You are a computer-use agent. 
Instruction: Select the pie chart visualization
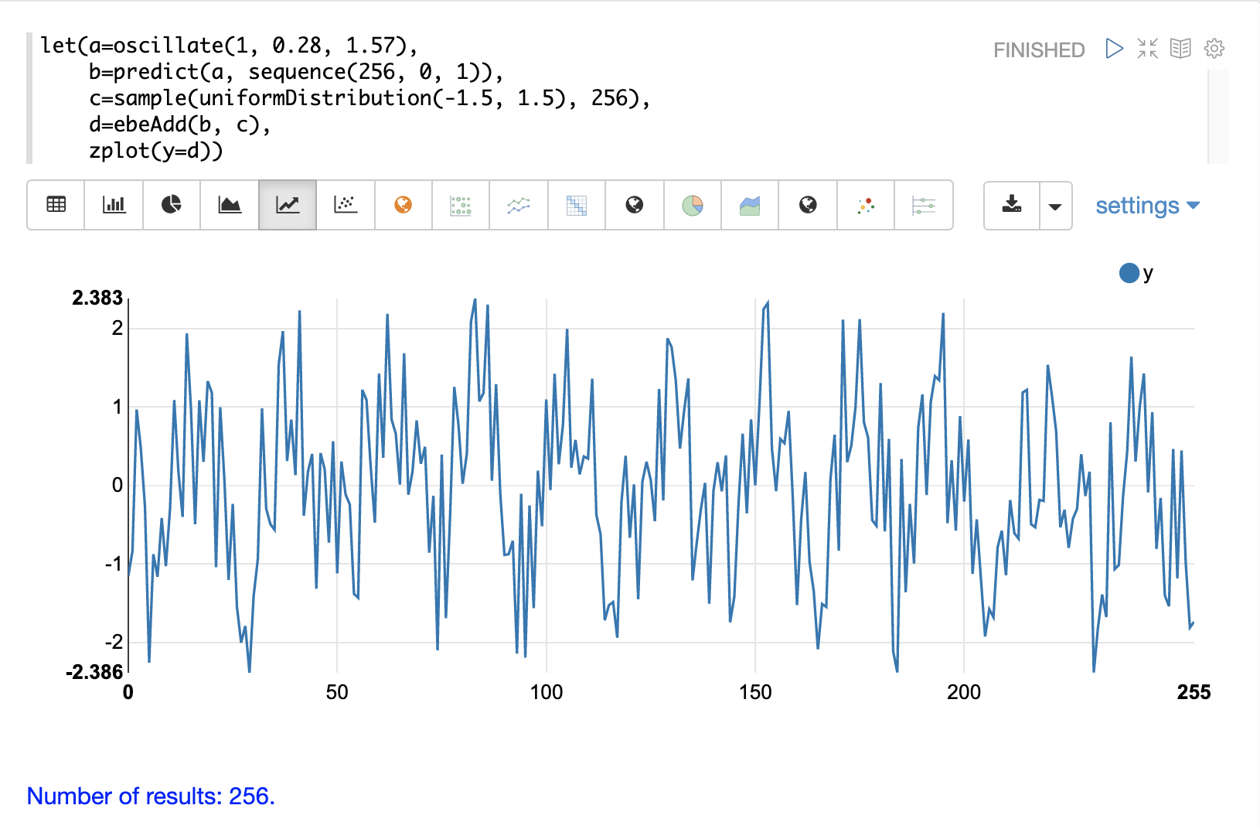(x=172, y=205)
